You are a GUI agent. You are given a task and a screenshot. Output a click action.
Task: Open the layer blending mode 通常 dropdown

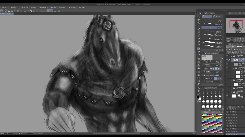click(x=234, y=47)
